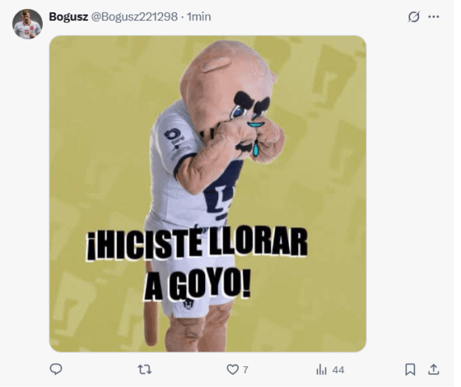
Task: Open the share upload-arrow icon
Action: [434, 369]
